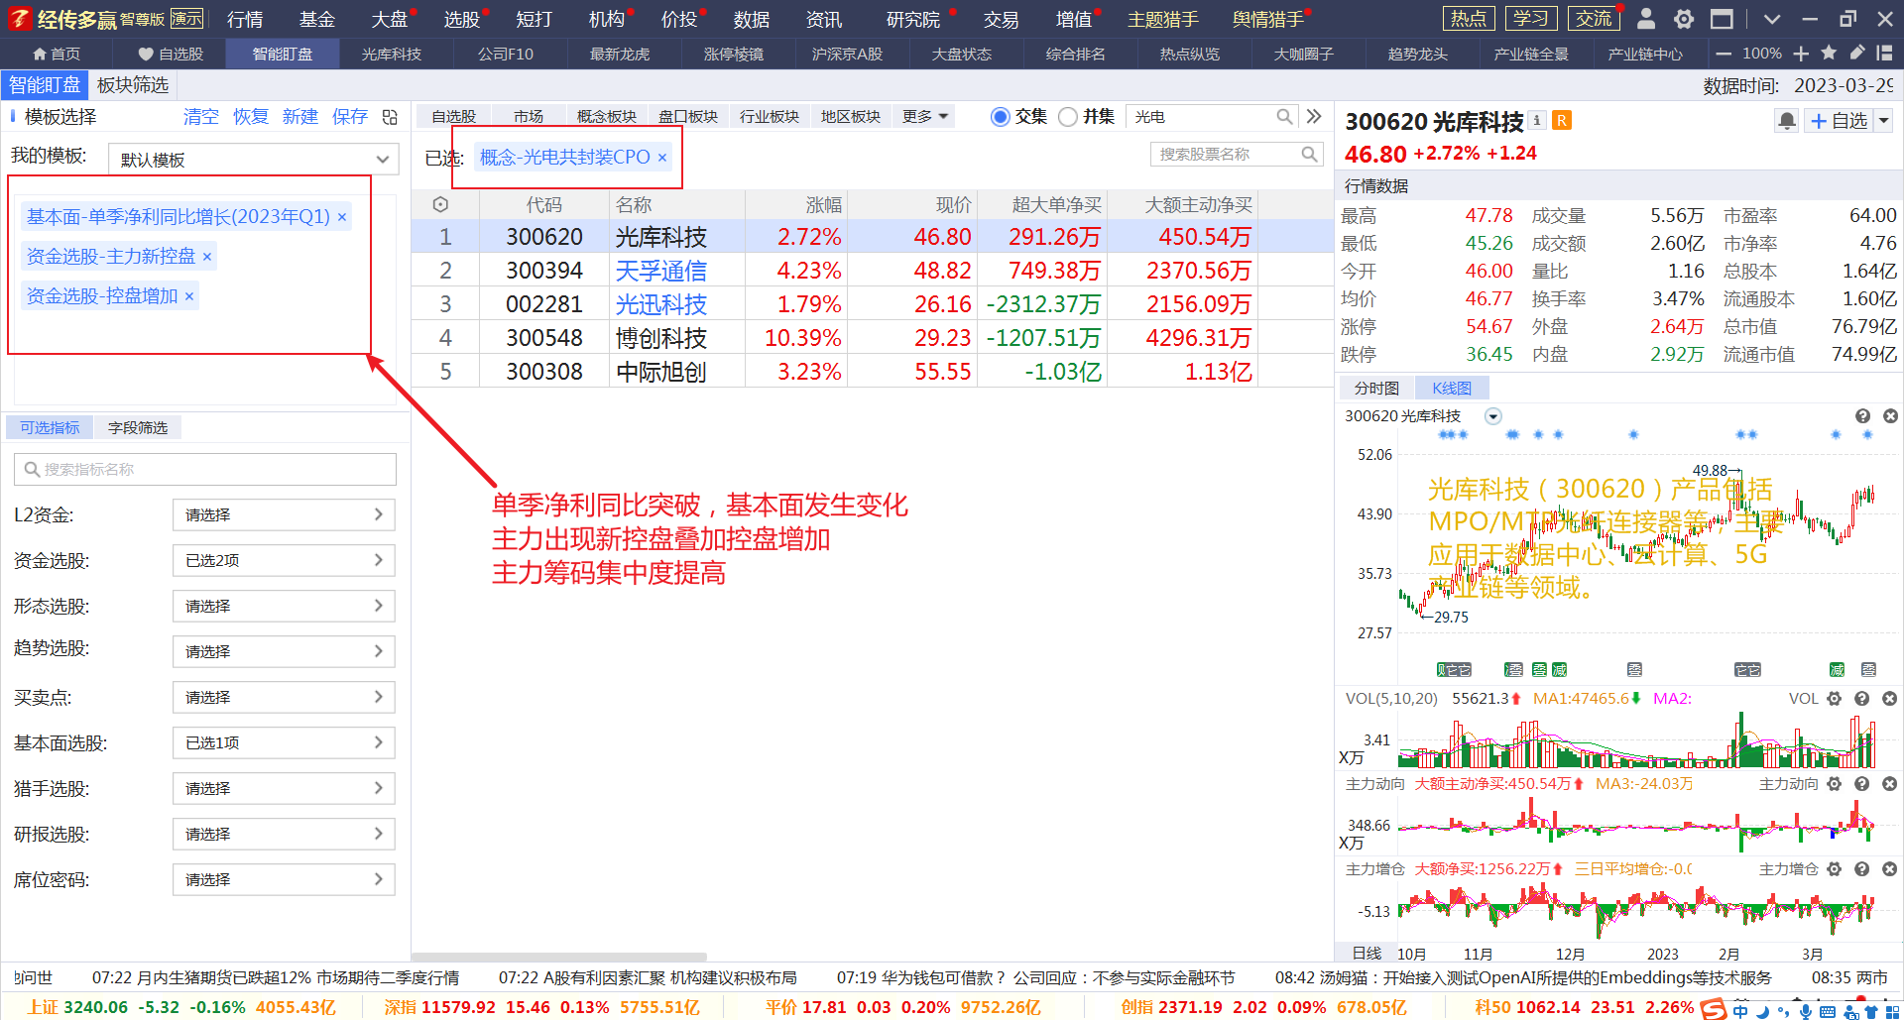Click the 保存 link
This screenshot has height=1020, width=1904.
(350, 117)
